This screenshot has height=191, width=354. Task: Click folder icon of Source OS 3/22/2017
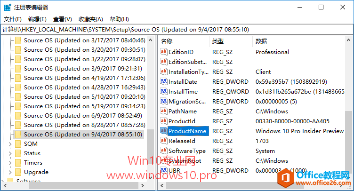click(x=18, y=59)
